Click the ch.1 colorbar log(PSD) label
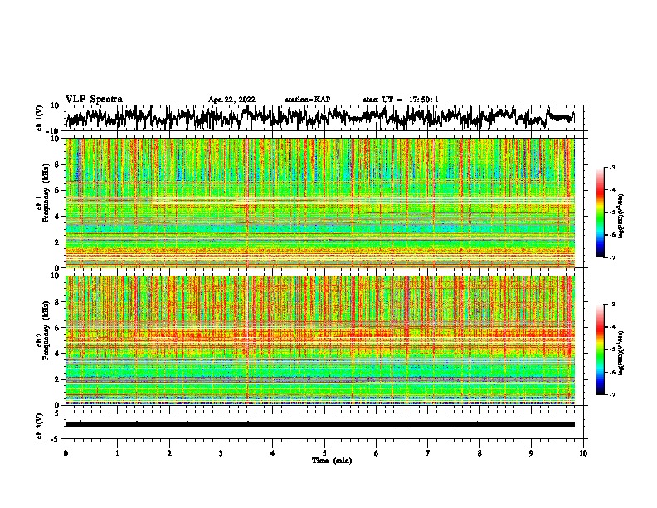This screenshot has height=508, width=657. tap(622, 216)
